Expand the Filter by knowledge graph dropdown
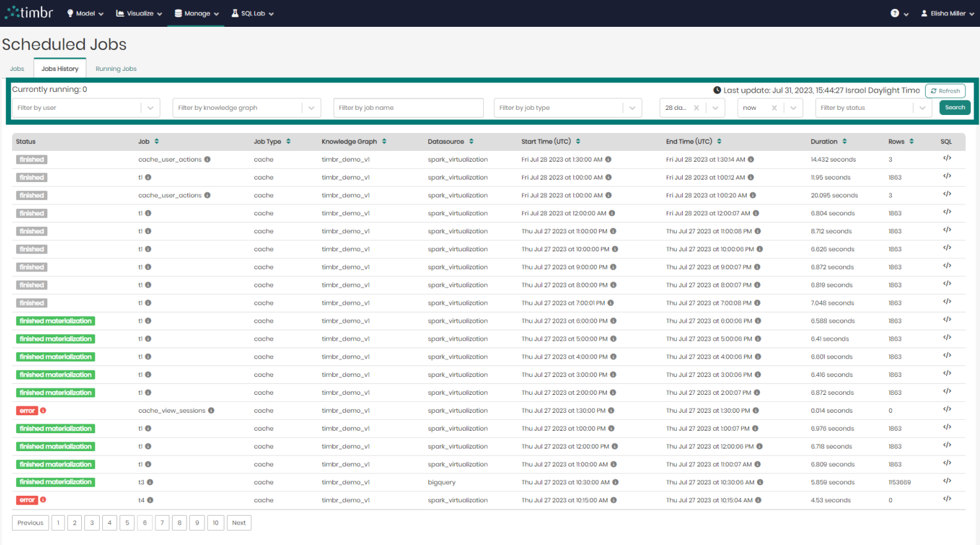Image resolution: width=980 pixels, height=545 pixels. [311, 107]
